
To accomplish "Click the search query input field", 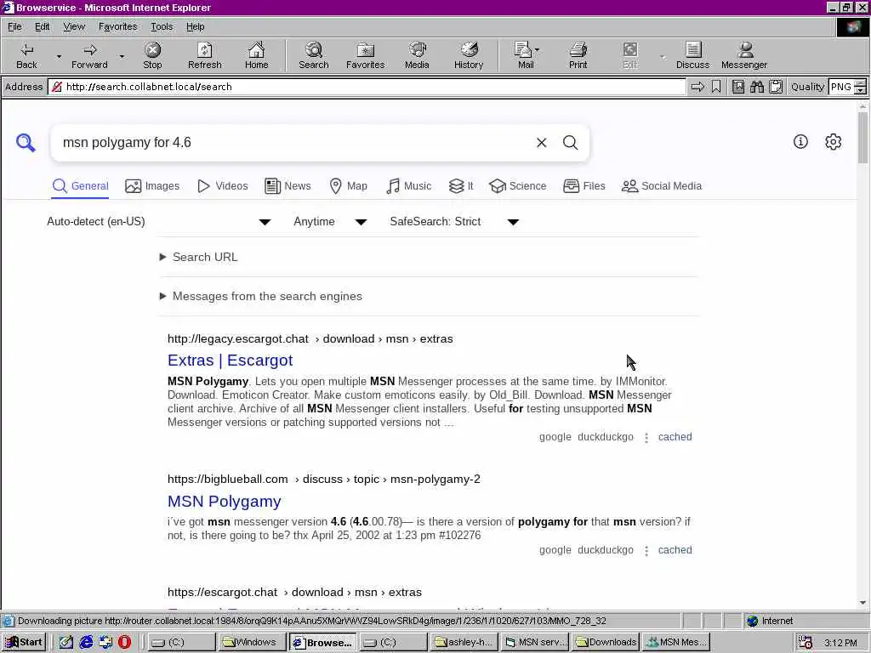I will pyautogui.click(x=294, y=143).
